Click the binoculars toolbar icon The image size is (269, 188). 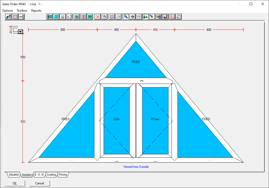click(x=132, y=17)
